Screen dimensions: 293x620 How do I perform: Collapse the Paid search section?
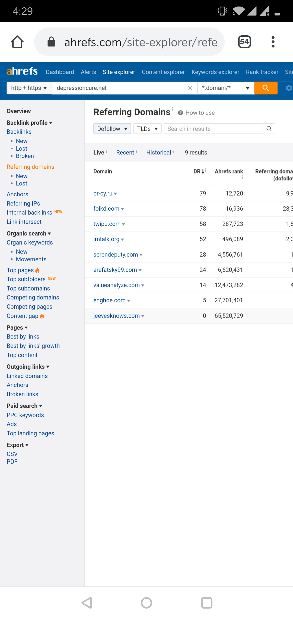click(x=24, y=406)
